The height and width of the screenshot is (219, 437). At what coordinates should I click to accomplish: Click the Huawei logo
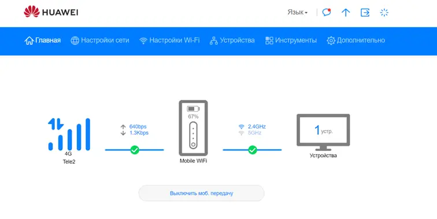click(51, 12)
